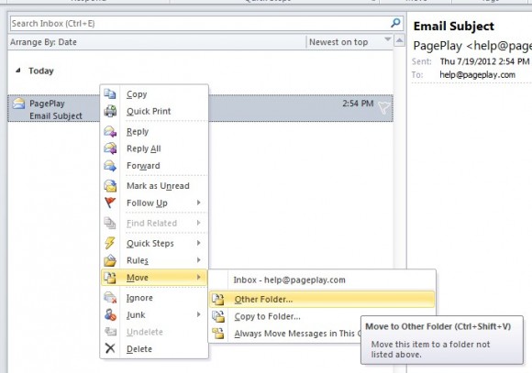Viewport: 532px width, 373px height.
Task: Choose Always Move Messages in This Conversation
Action: click(x=285, y=334)
